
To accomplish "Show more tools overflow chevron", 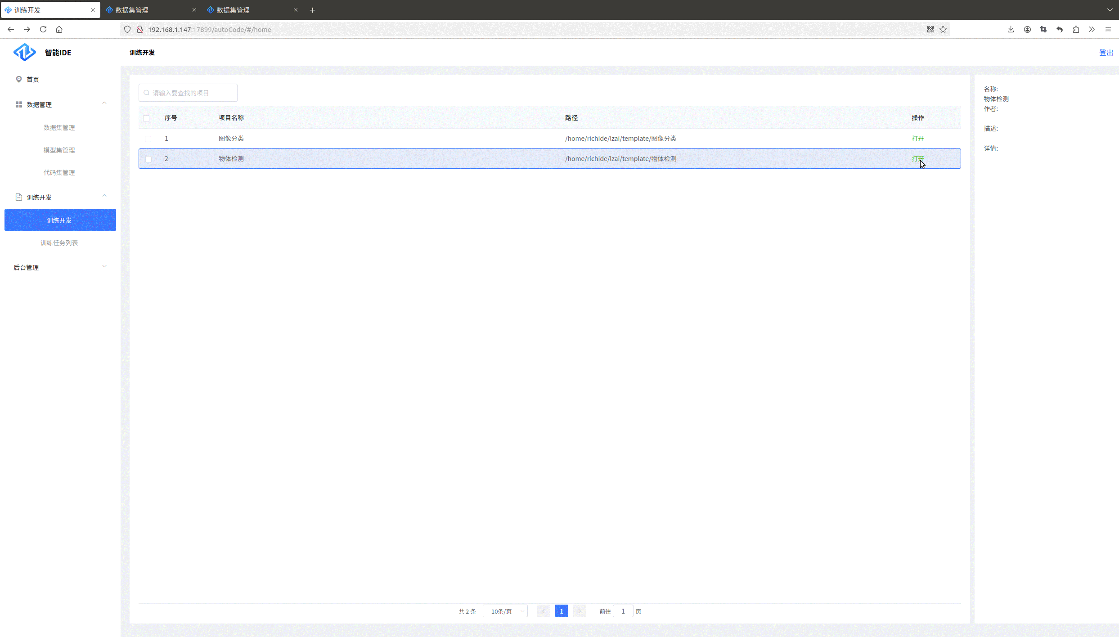I will [1092, 29].
